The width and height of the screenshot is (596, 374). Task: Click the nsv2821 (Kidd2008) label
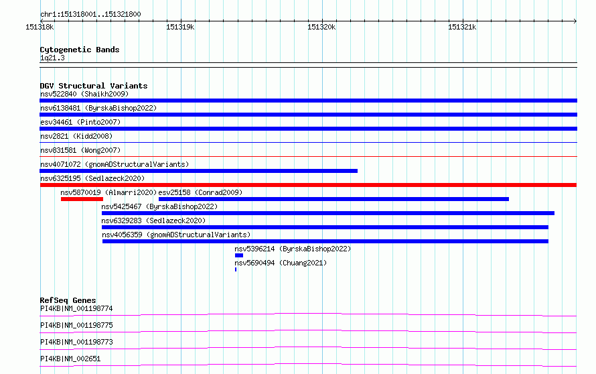pyautogui.click(x=76, y=136)
